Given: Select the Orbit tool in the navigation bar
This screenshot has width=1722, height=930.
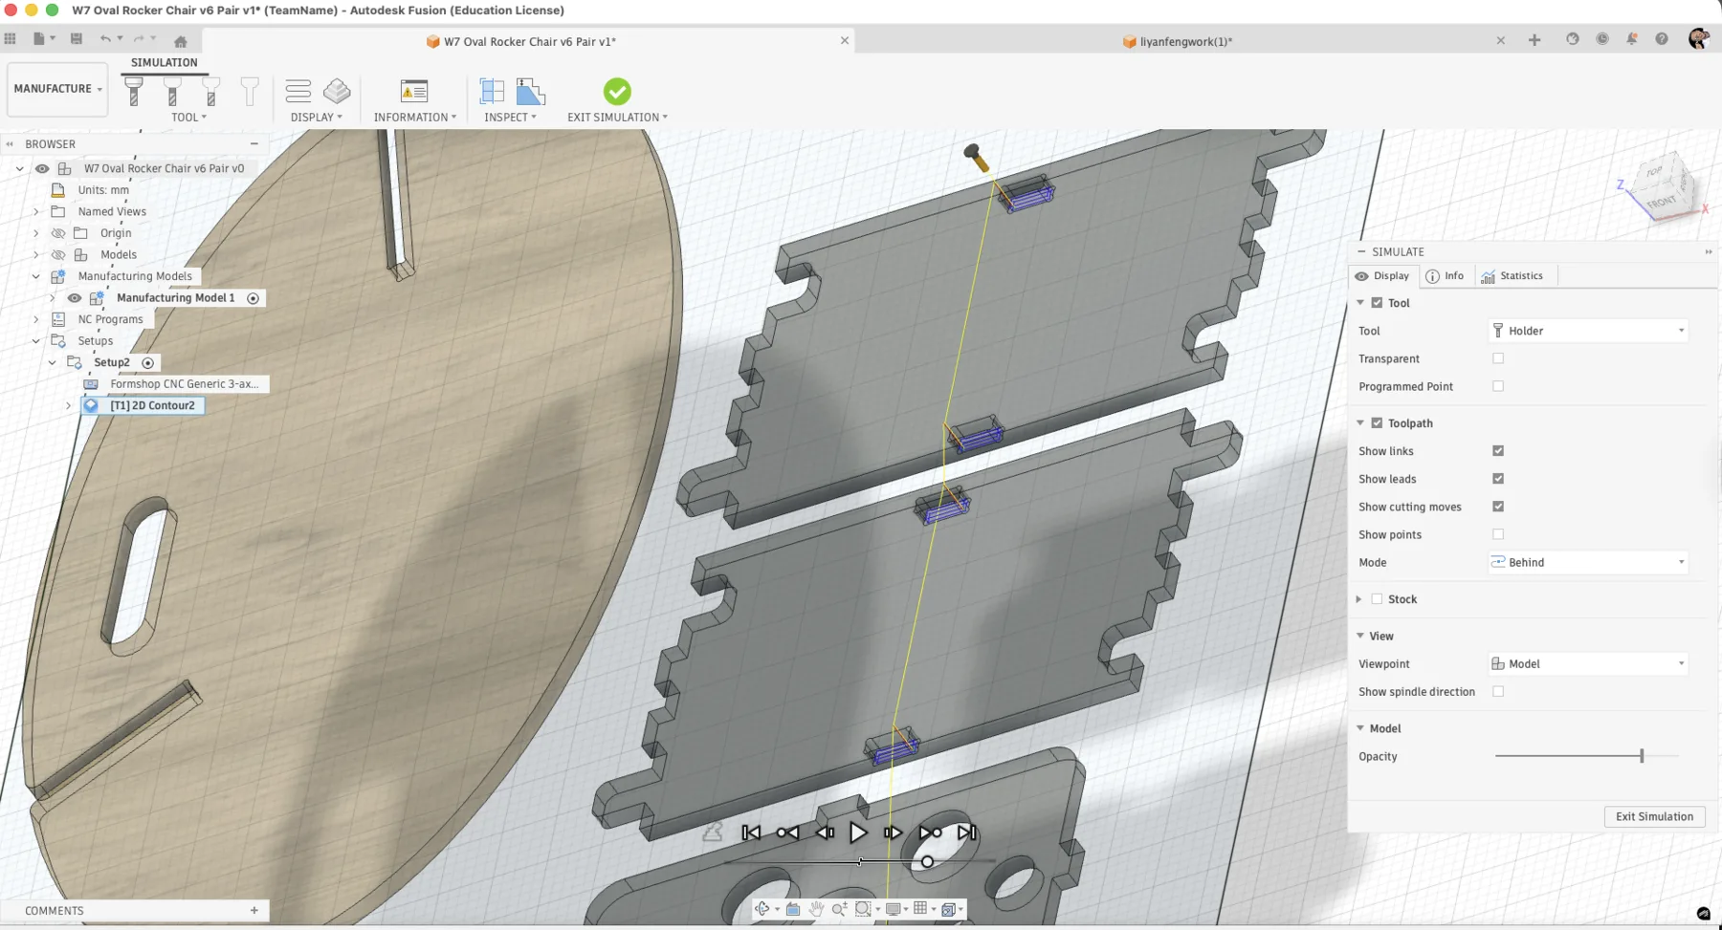Looking at the screenshot, I should tap(762, 908).
